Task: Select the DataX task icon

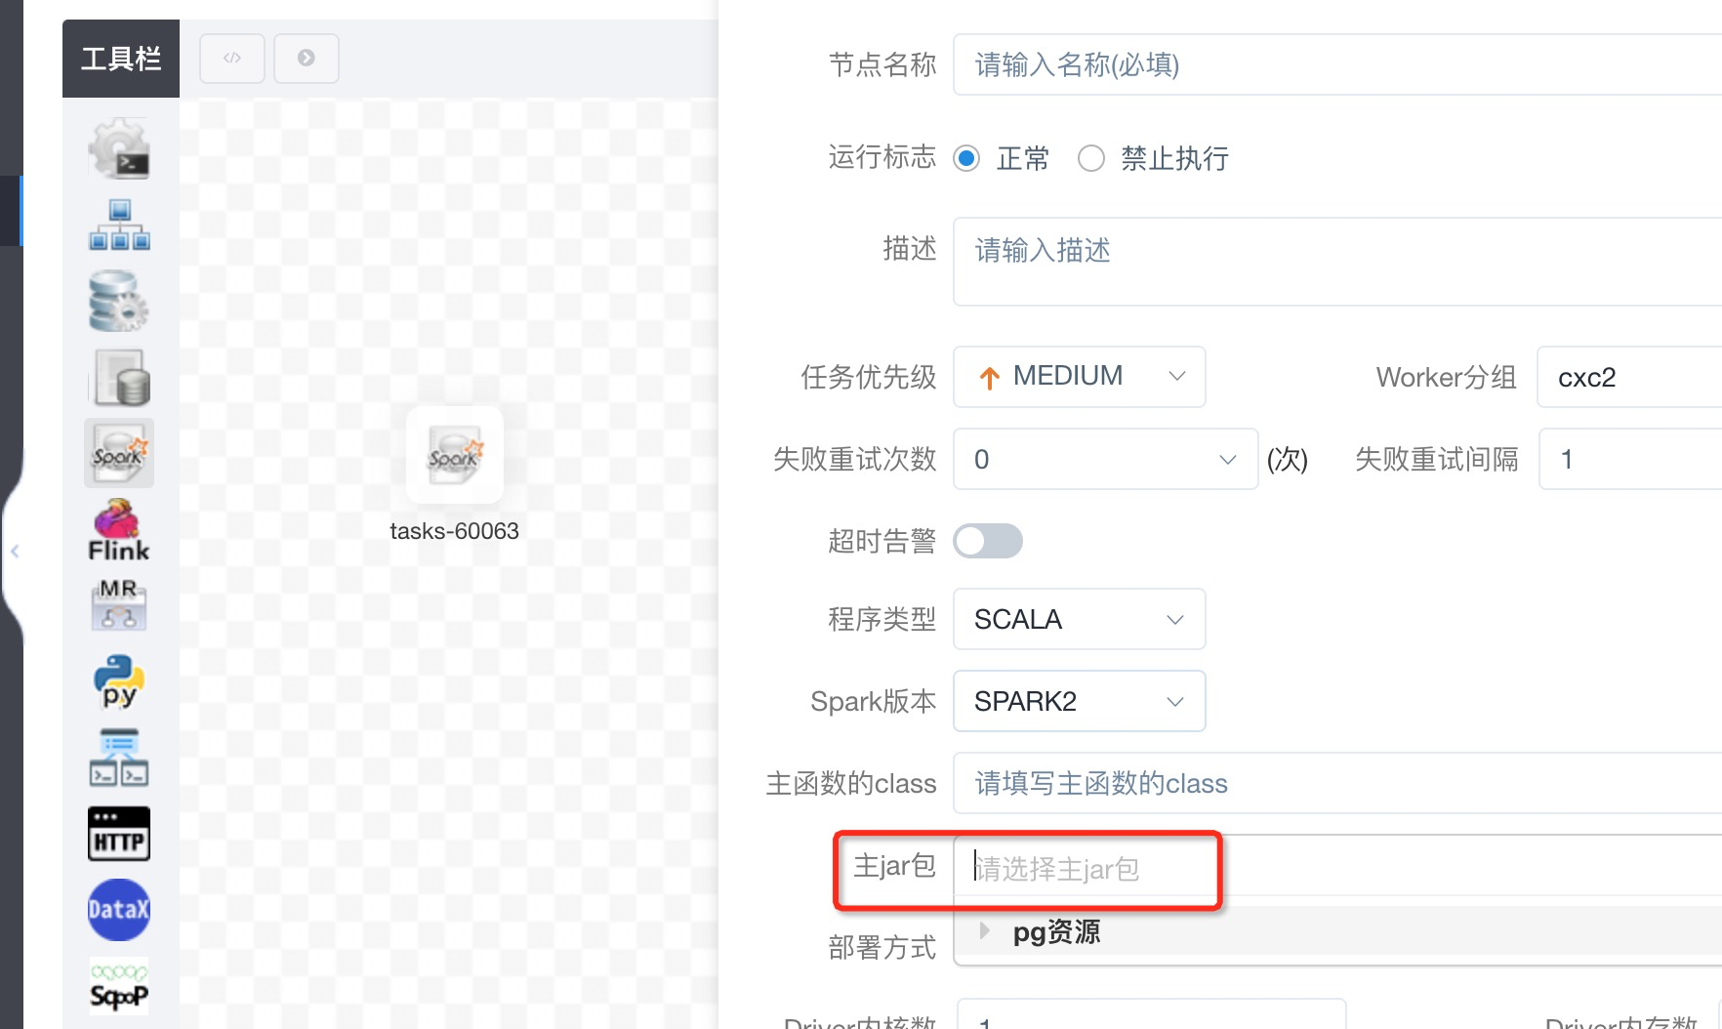Action: [119, 910]
